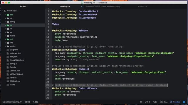Image resolution: width=188 pixels, height=105 pixels.
Task: Expand the test folder chevron
Action: 5,39
